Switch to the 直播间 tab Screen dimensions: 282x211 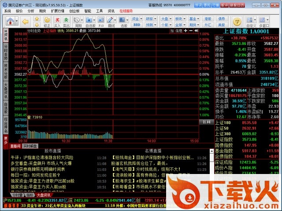pos(15,146)
